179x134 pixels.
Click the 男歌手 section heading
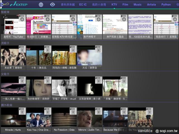coord(5,43)
